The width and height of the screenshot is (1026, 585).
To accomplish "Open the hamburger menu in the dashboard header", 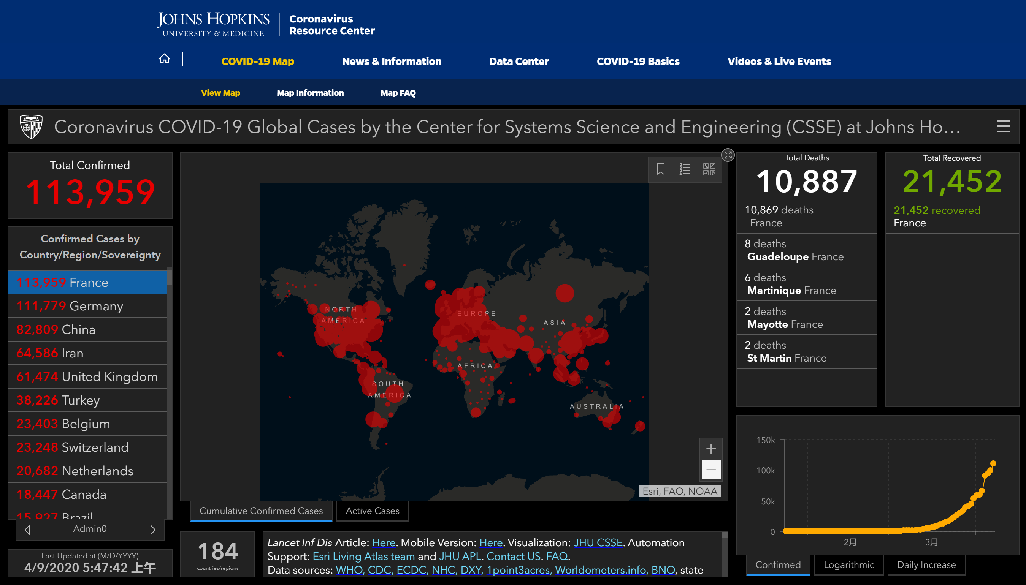I will [x=1003, y=126].
